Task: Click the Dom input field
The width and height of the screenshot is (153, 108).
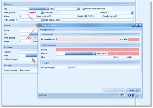Action: pyautogui.click(x=122, y=57)
